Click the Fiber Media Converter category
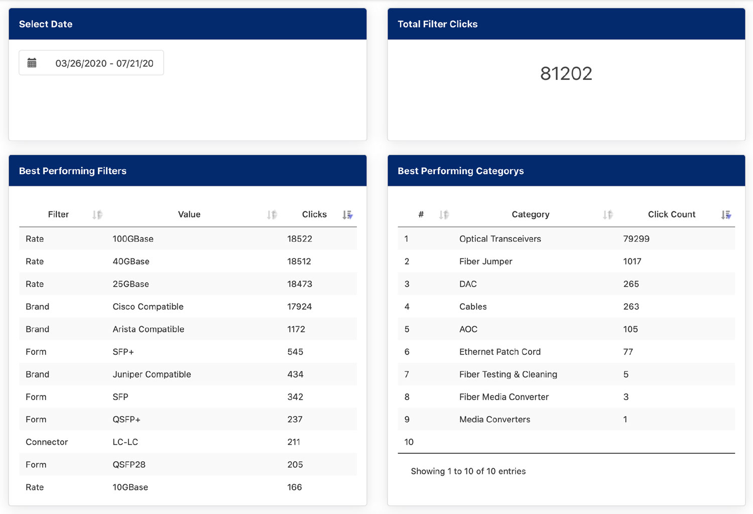Image resolution: width=753 pixels, height=514 pixels. pyautogui.click(x=504, y=397)
